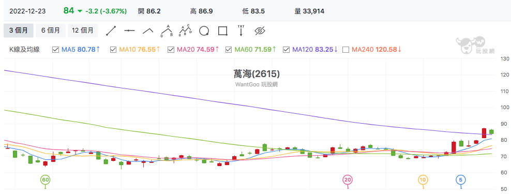Image resolution: width=511 pixels, height=194 pixels.
Task: Select the angle line drawing tool
Action: pyautogui.click(x=148, y=31)
